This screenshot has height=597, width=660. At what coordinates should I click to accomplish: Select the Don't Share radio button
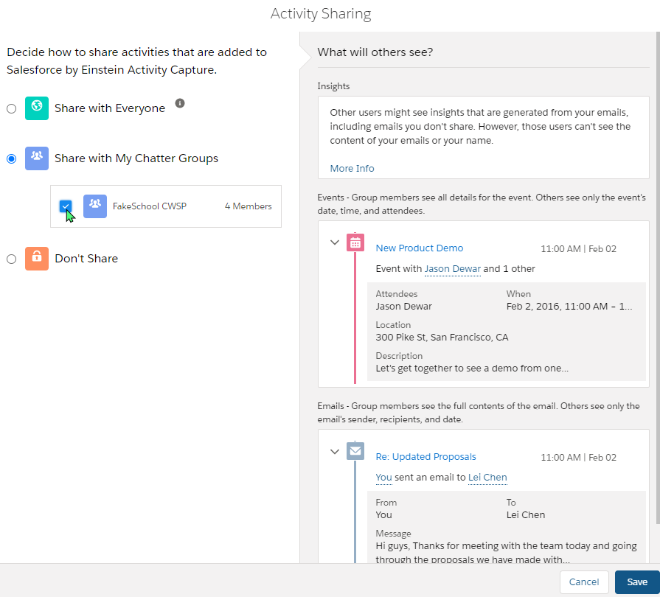click(x=11, y=259)
